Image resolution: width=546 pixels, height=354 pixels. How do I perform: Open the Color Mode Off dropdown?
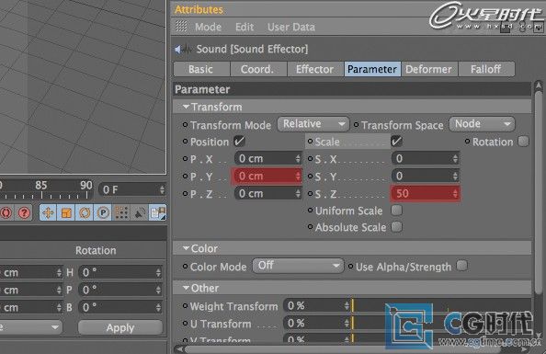[298, 266]
